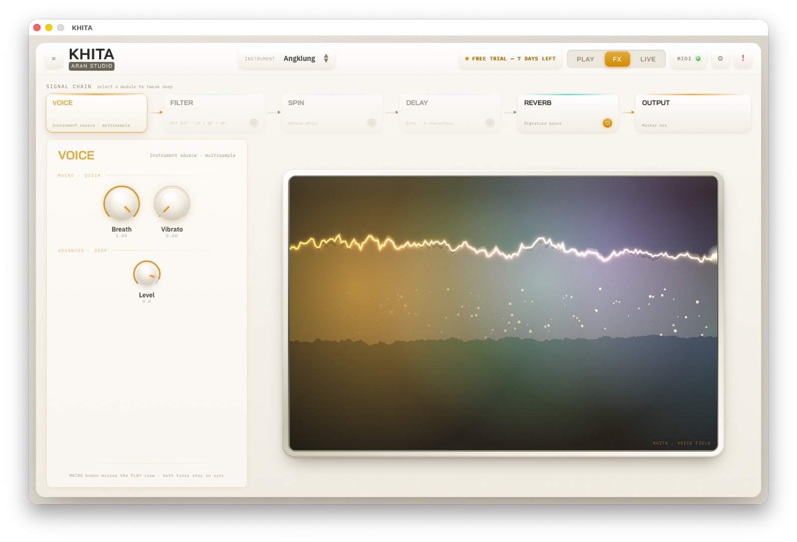
Task: Click the MACRO · QUICK section label
Action: [79, 175]
